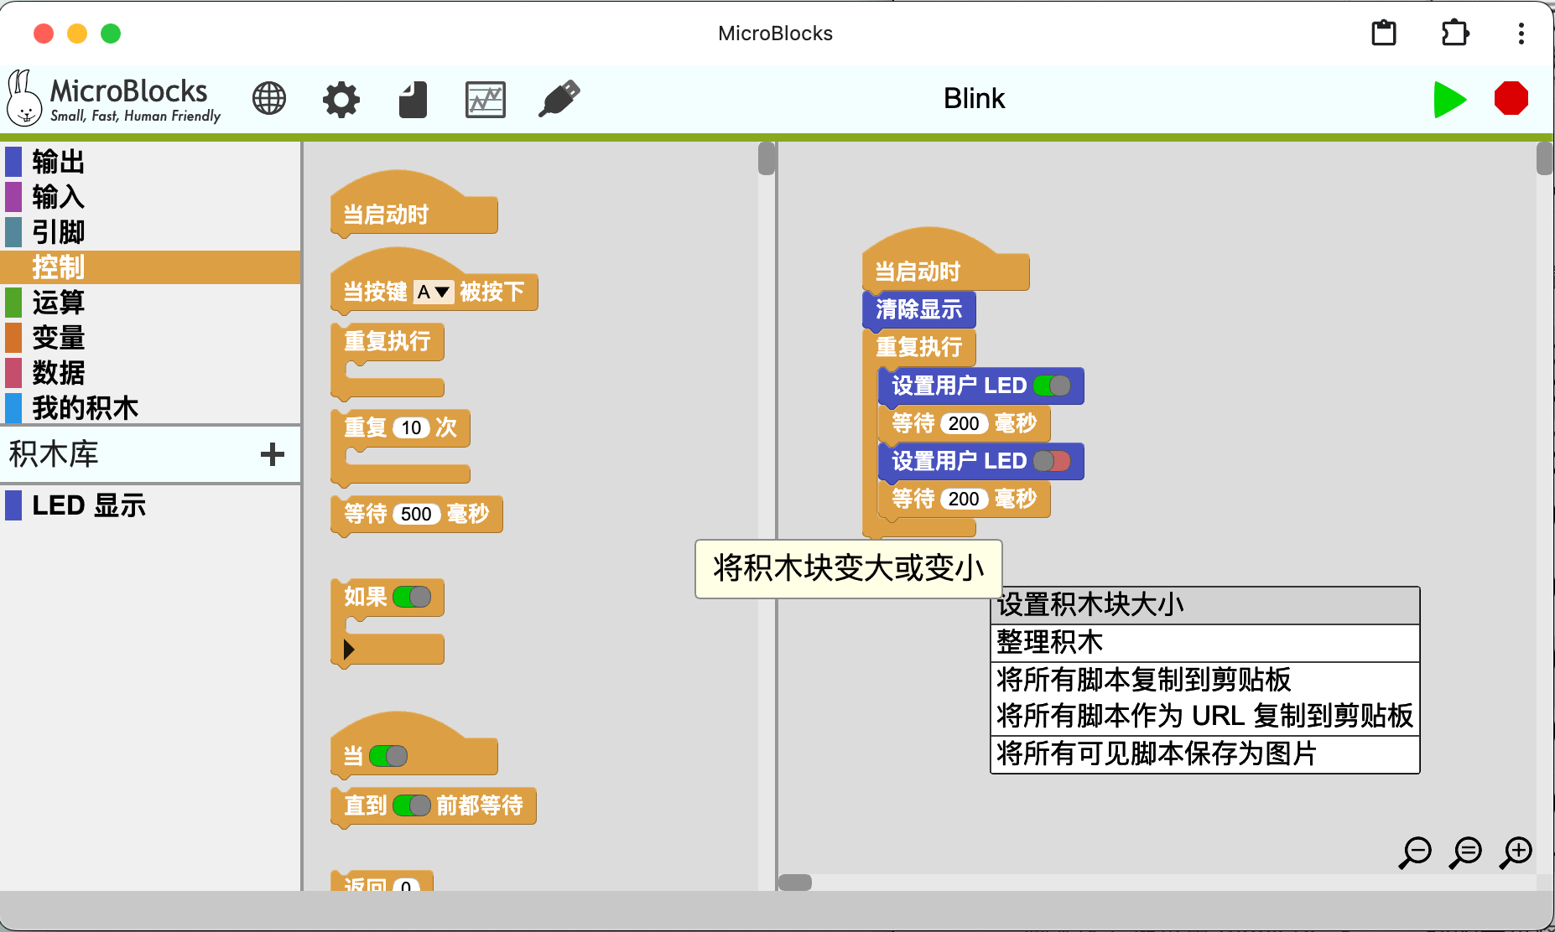The image size is (1555, 932).
Task: Select the 控制 category
Action: click(x=151, y=267)
